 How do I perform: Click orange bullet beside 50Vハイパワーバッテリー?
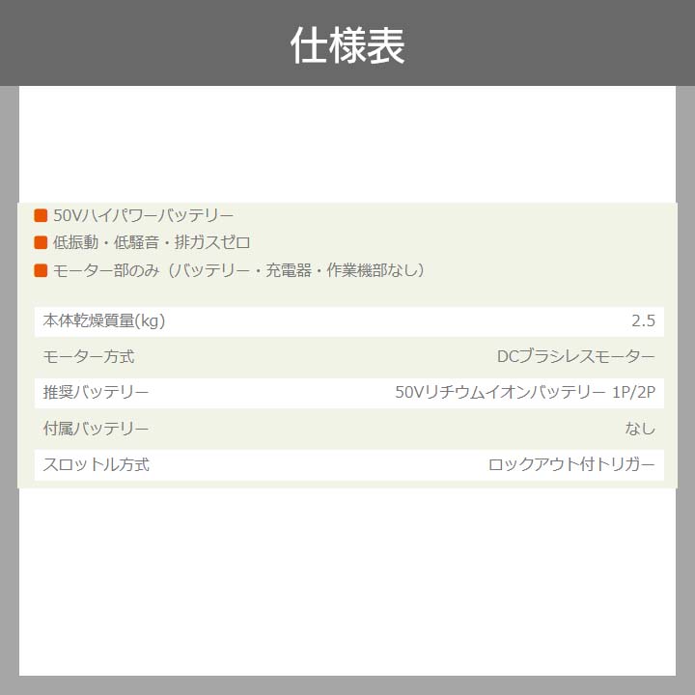point(41,216)
